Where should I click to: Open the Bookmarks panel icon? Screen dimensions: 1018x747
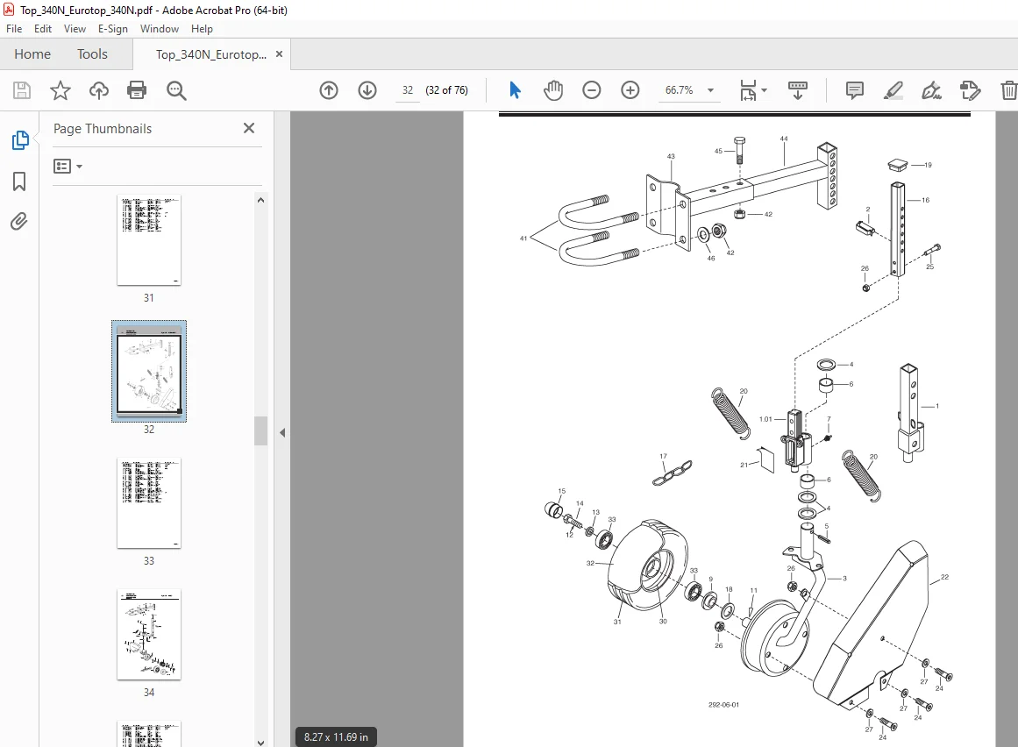(19, 181)
